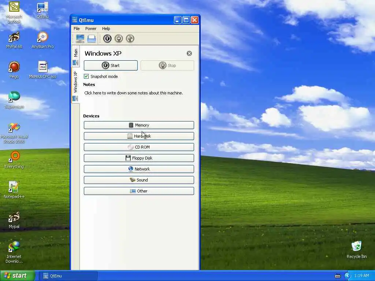Image resolution: width=375 pixels, height=281 pixels.
Task: Click the keyboard tray icon
Action: [338, 276]
